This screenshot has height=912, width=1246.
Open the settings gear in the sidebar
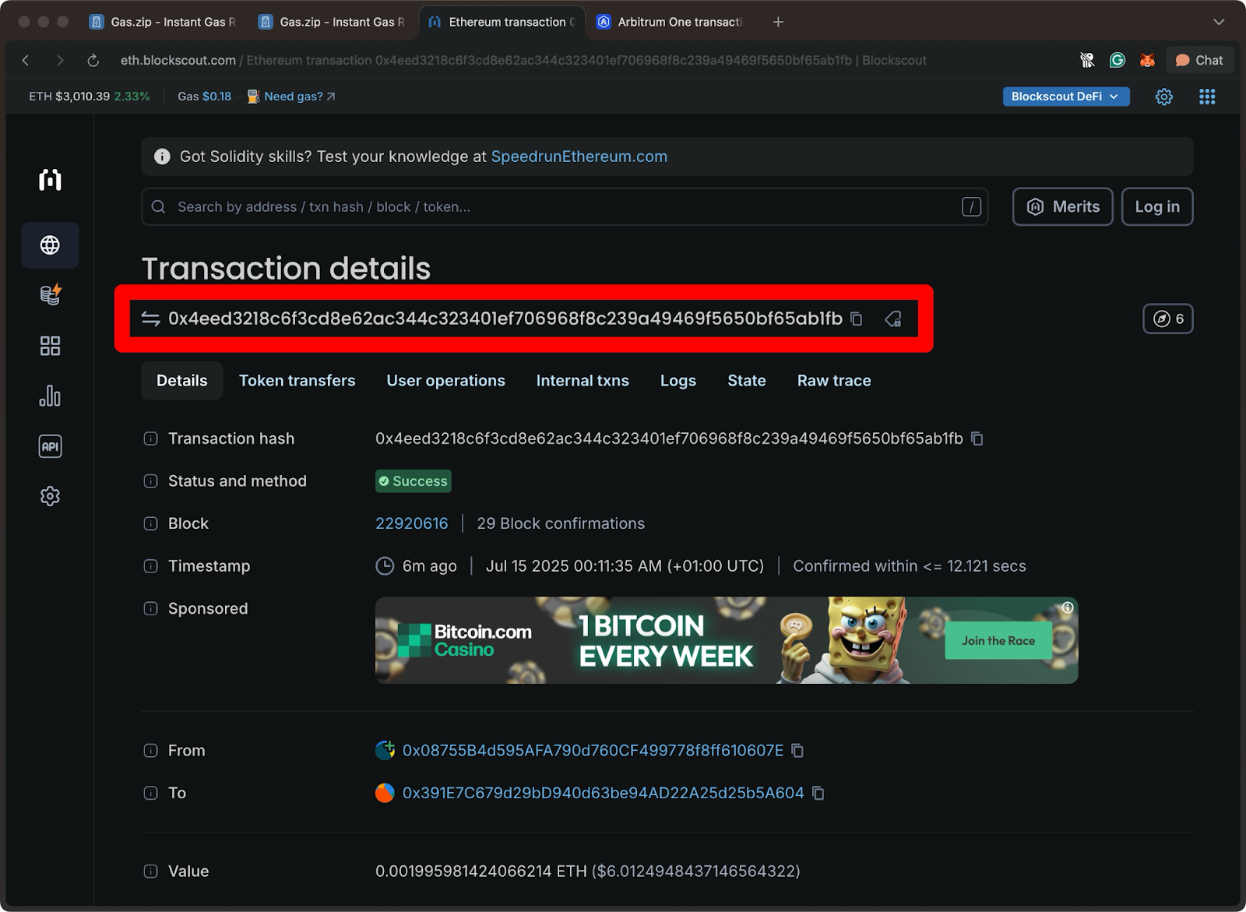50,496
